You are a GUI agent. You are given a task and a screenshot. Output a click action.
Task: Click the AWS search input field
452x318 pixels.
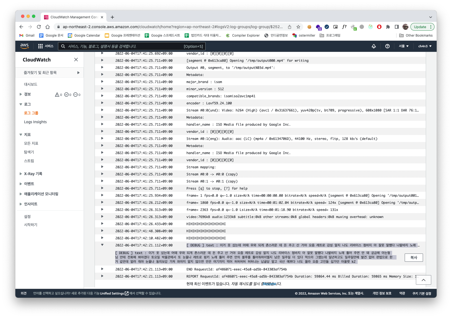[131, 46]
